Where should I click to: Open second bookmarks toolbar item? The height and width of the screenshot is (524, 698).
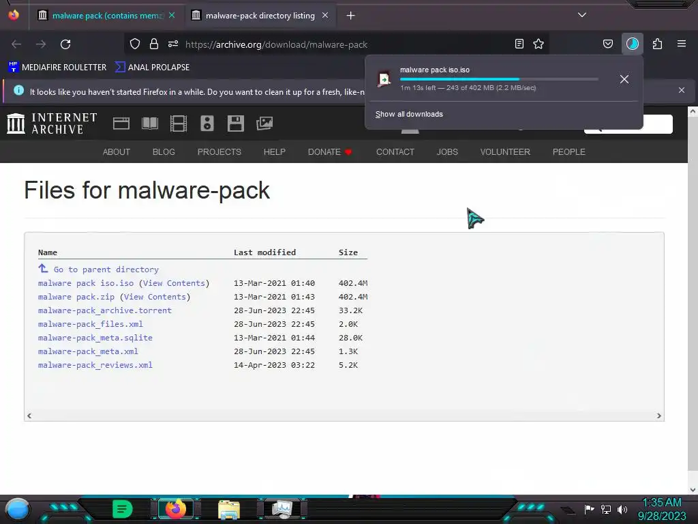152,68
